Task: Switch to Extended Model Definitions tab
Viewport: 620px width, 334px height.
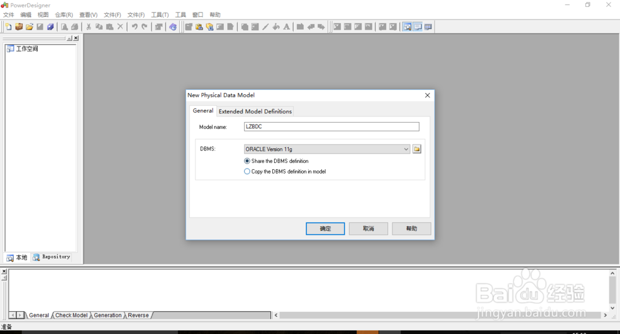Action: pos(255,112)
